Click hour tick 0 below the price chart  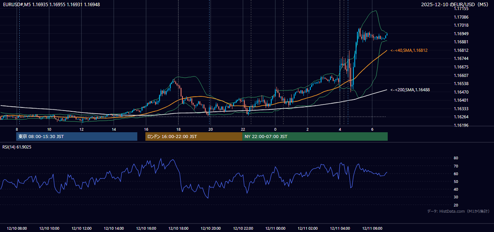tap(275, 129)
